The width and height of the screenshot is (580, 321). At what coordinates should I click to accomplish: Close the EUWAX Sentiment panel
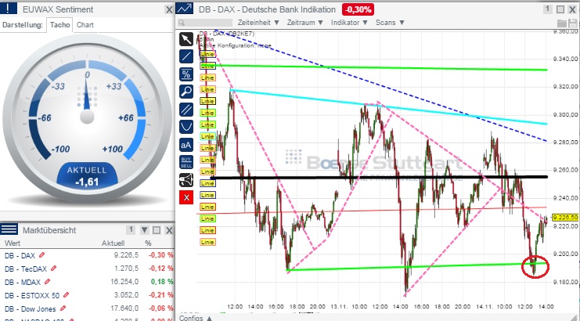(x=169, y=9)
